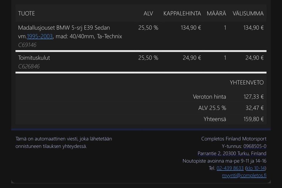Select the TUOTE column header

26,13
